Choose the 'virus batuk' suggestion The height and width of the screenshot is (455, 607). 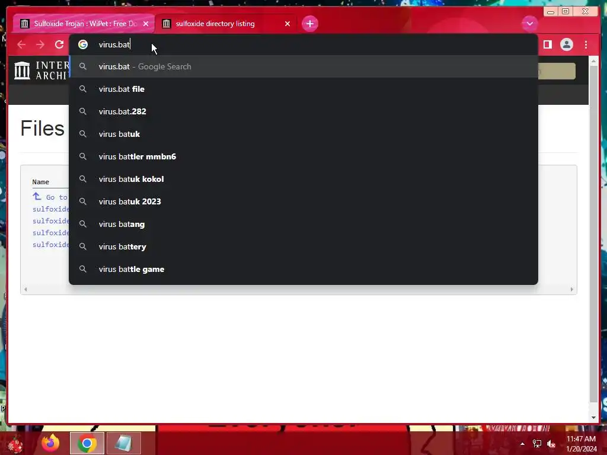(303, 134)
